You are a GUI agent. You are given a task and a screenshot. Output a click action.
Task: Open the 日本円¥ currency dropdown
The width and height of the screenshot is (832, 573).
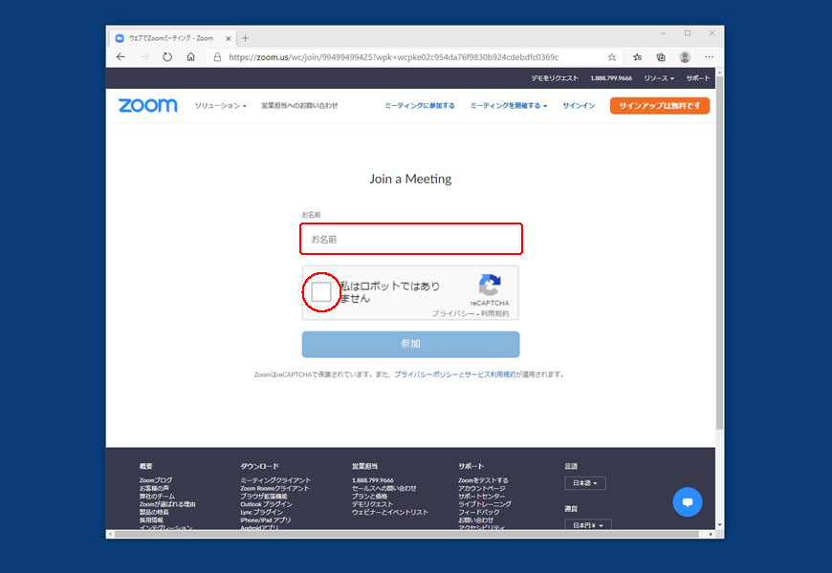click(588, 524)
